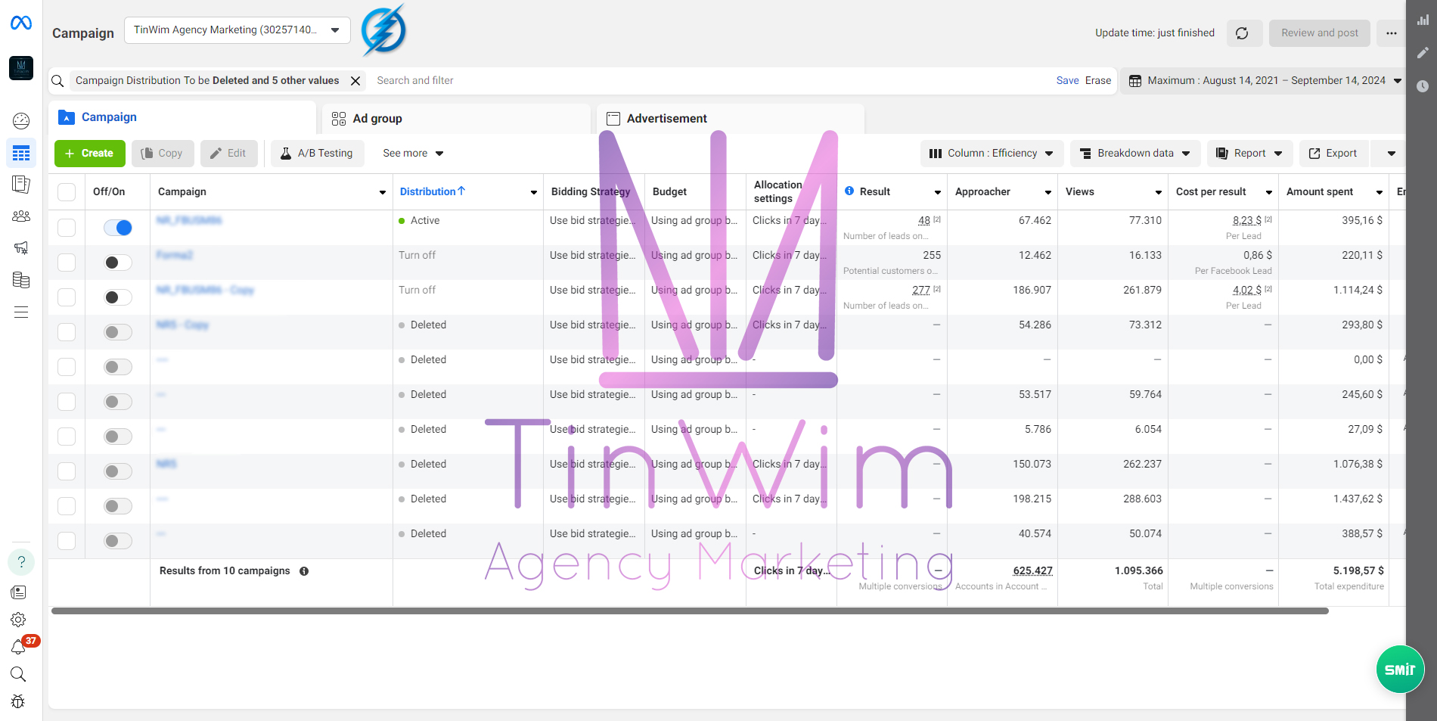The height and width of the screenshot is (721, 1437).
Task: Open the Amount spent column dropdown arrow
Action: click(x=1380, y=192)
